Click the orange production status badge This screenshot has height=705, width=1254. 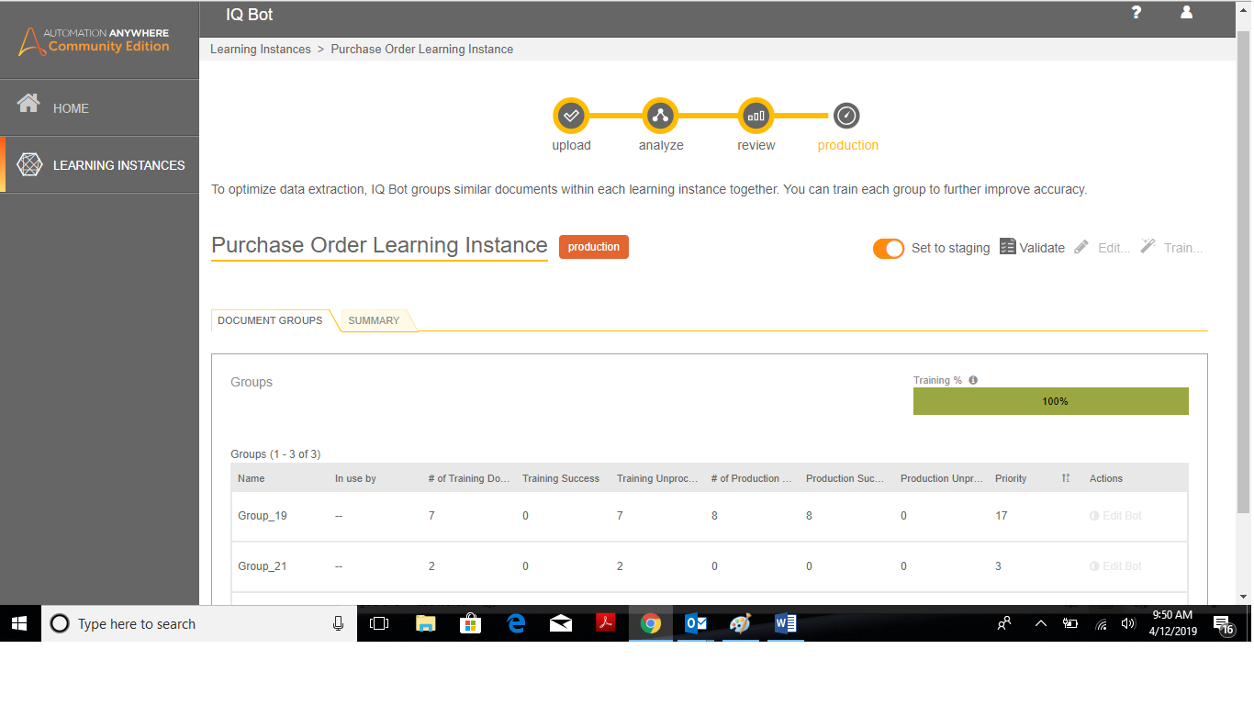(x=594, y=247)
